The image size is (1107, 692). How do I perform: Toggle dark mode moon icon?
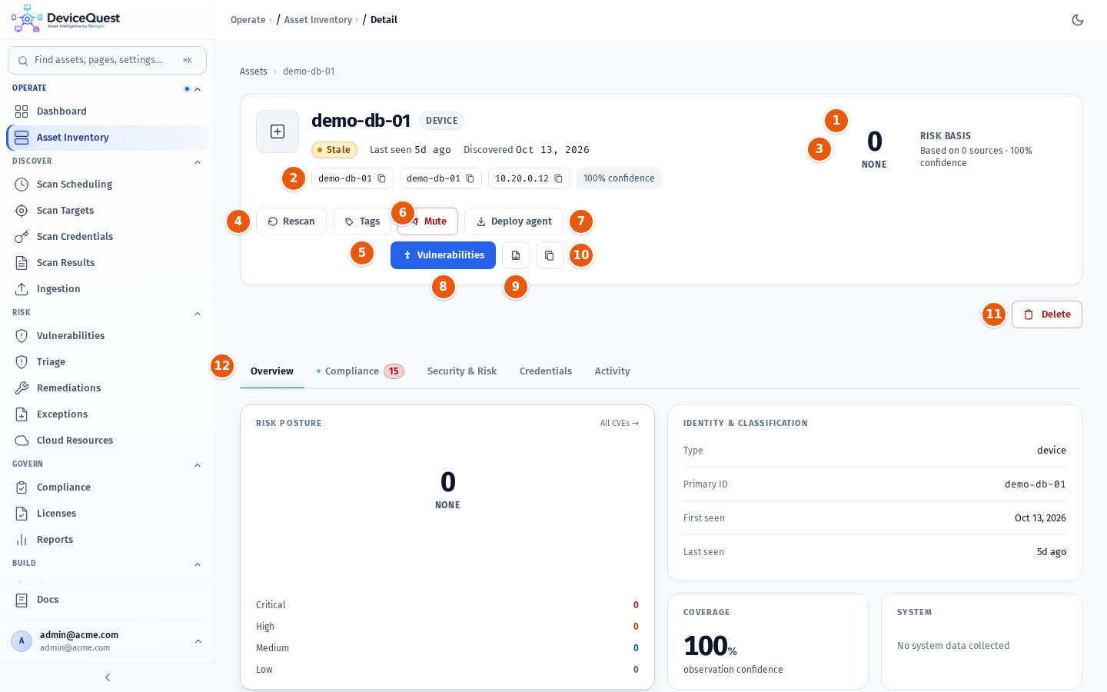tap(1078, 20)
